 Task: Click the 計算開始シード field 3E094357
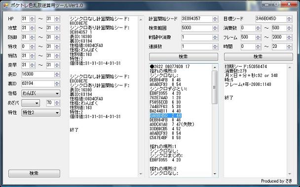click(x=200, y=19)
